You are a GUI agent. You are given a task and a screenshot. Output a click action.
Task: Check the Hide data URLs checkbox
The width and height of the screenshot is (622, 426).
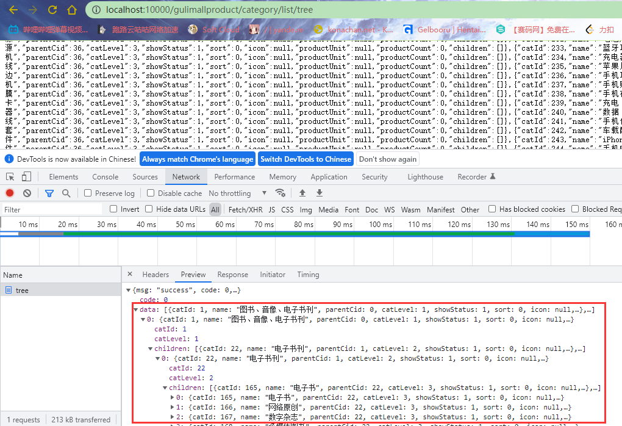click(x=149, y=209)
